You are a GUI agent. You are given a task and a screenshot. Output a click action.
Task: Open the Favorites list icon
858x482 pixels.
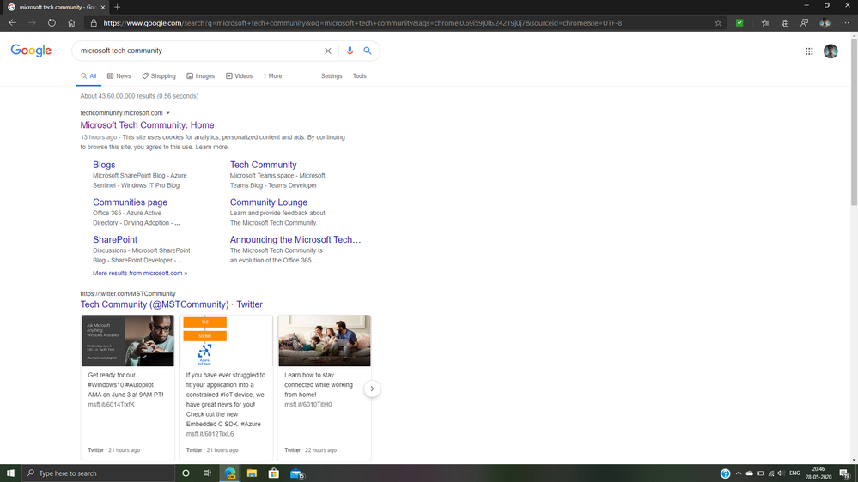click(x=765, y=23)
